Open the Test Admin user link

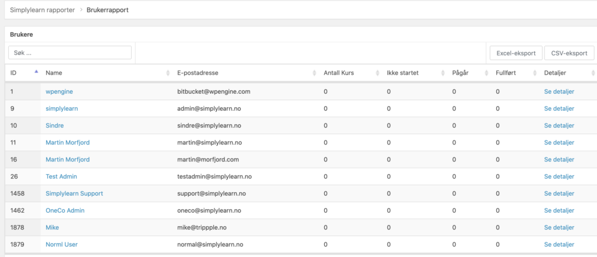point(61,177)
